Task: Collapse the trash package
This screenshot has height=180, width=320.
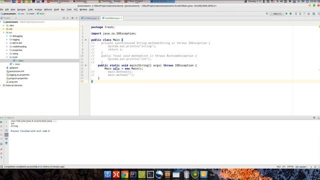Action: [7, 57]
